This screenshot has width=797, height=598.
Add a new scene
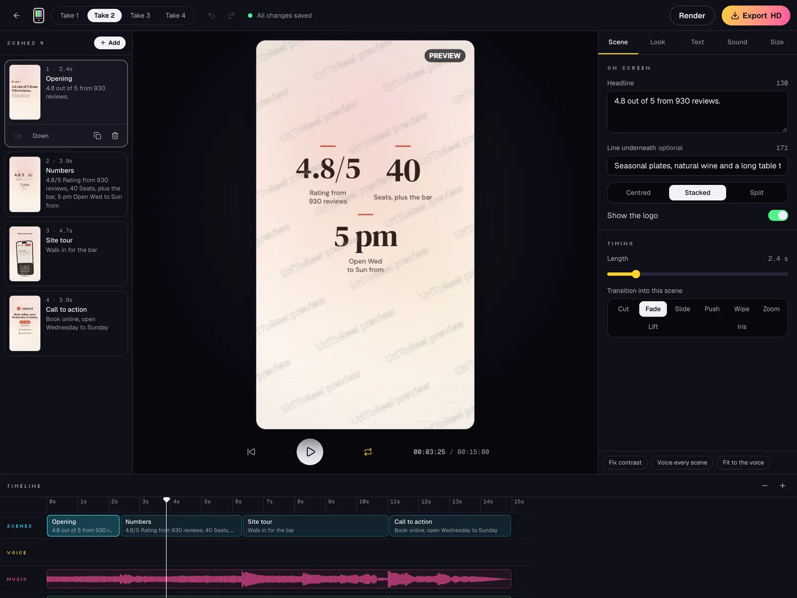[x=110, y=43]
